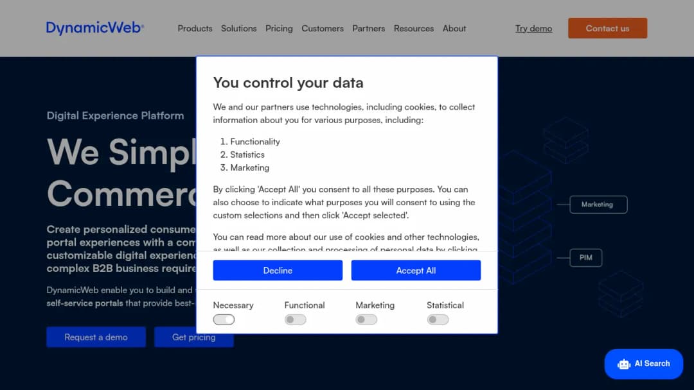The image size is (694, 390).
Task: Open the Solutions menu
Action: pos(238,28)
